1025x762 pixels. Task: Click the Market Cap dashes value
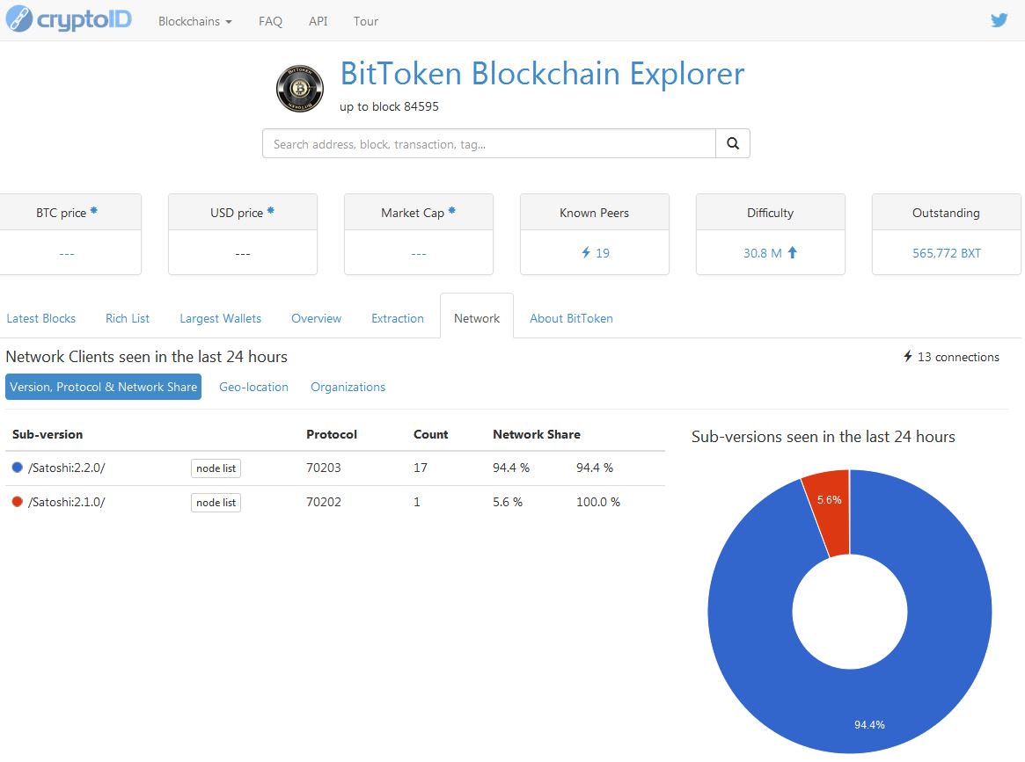click(419, 253)
